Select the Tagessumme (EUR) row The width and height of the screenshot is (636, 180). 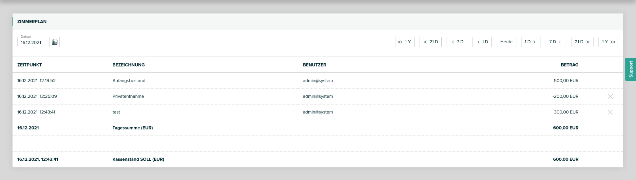pos(132,128)
